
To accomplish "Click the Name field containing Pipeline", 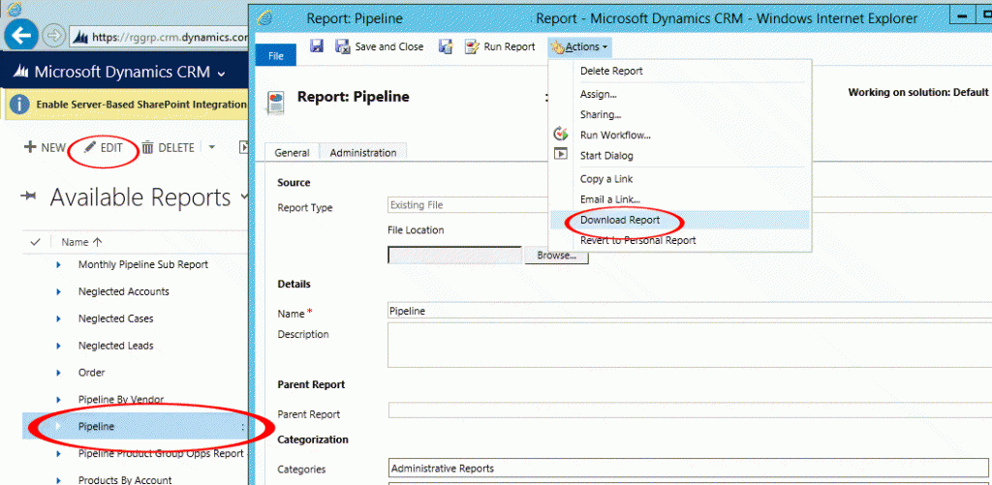I will pos(690,311).
